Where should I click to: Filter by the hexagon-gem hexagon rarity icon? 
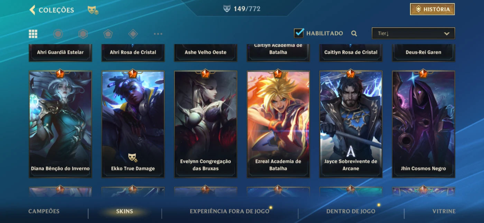coord(83,33)
